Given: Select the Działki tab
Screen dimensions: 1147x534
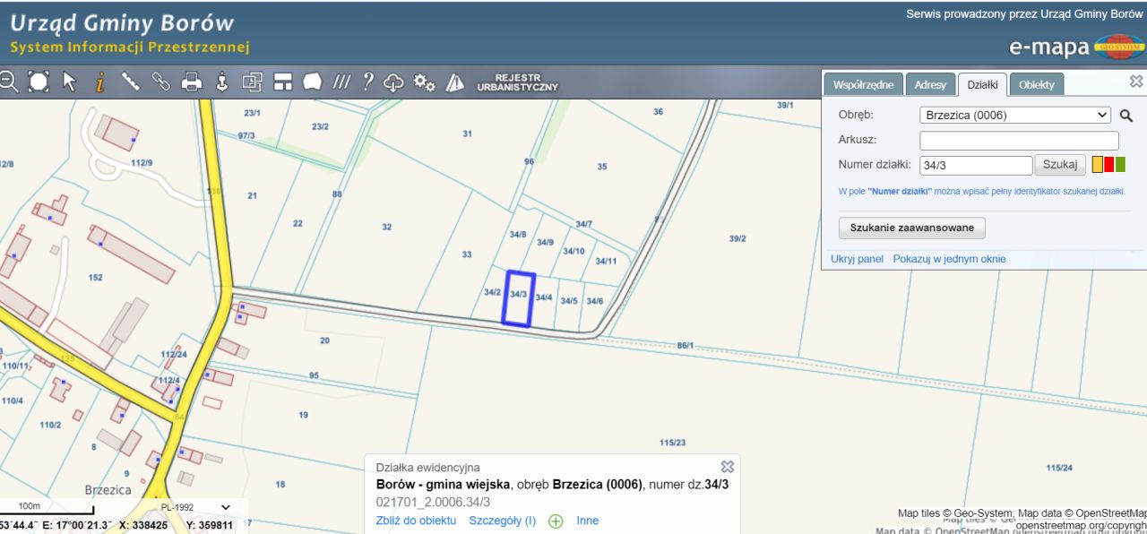Looking at the screenshot, I should coord(983,84).
